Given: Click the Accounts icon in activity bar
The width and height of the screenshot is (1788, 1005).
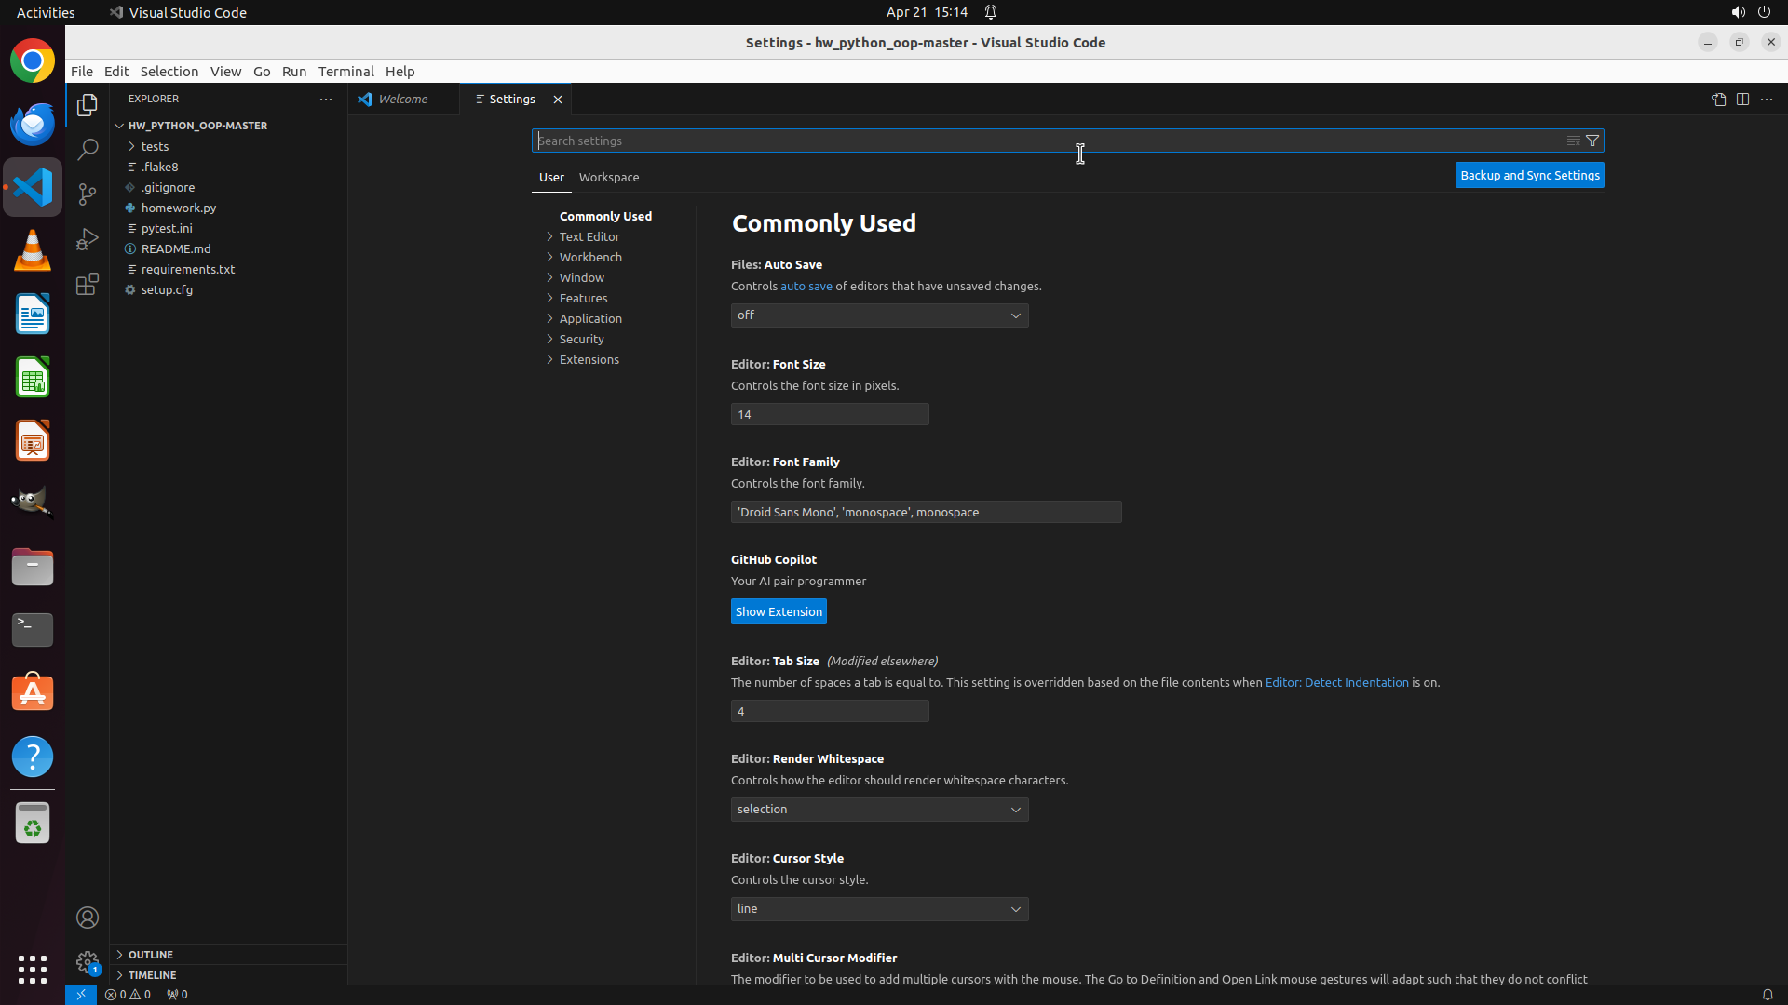Looking at the screenshot, I should point(88,918).
